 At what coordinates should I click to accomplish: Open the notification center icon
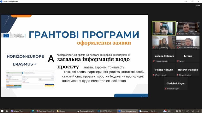(198, 111)
